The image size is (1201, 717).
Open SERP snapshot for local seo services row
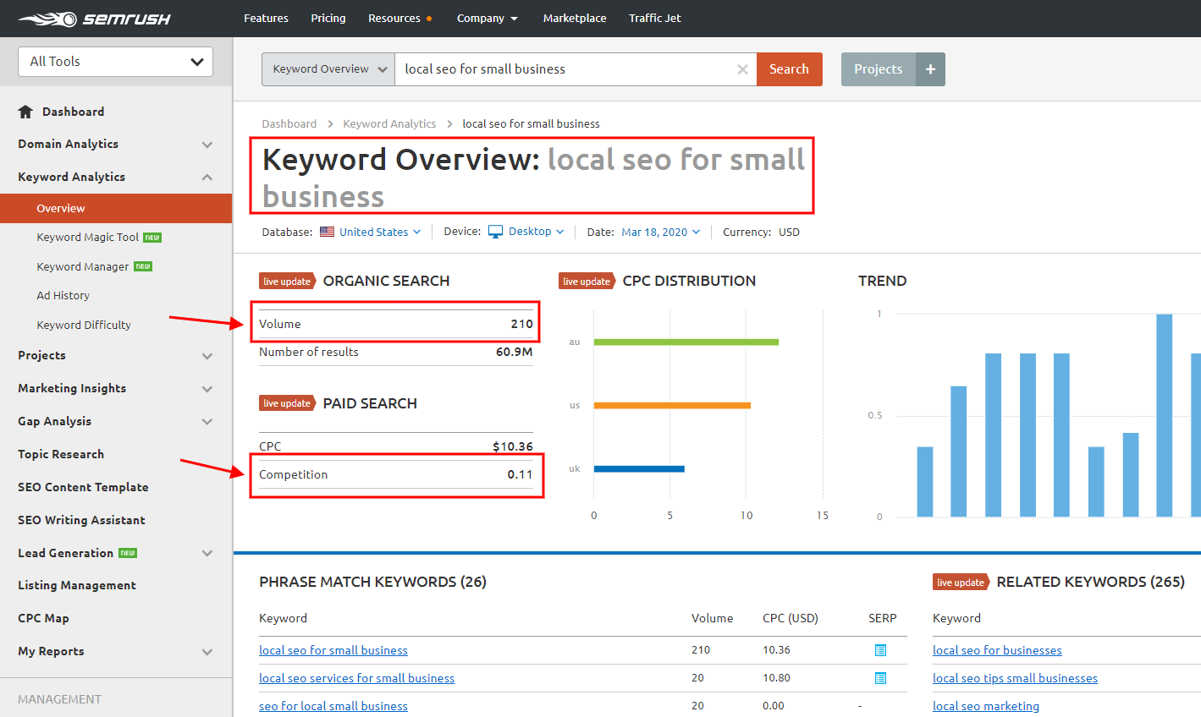[880, 678]
